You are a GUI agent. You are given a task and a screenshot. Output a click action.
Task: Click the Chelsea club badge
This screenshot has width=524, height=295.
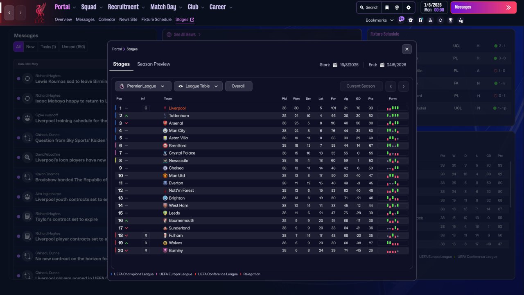tap(165, 168)
